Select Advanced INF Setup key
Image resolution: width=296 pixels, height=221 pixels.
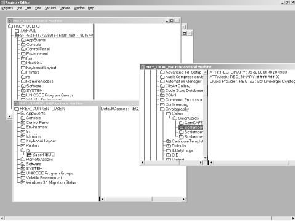(x=183, y=72)
